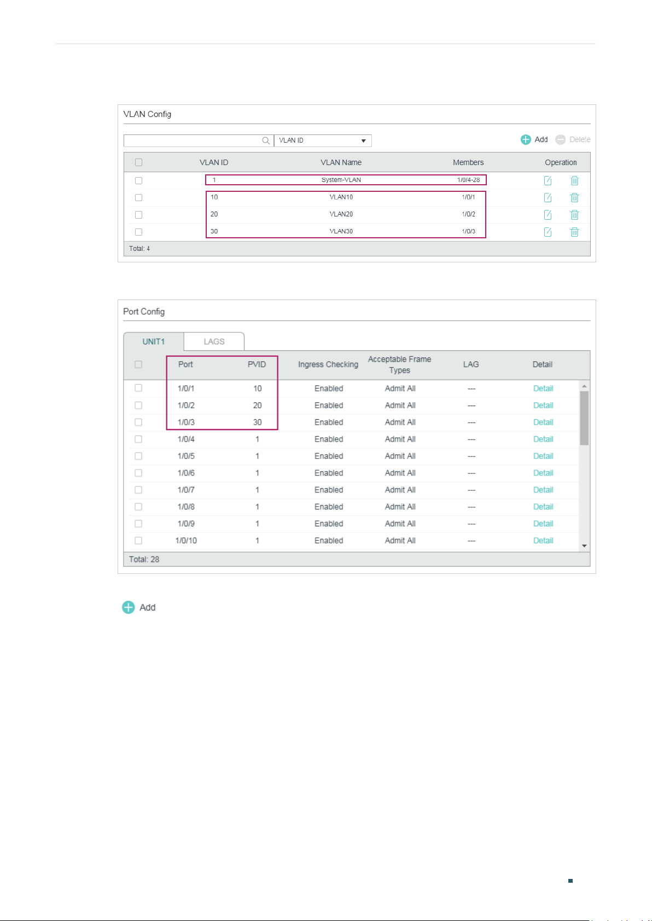The width and height of the screenshot is (652, 921).
Task: Open Detail link for port 1/0/5
Action: (543, 456)
